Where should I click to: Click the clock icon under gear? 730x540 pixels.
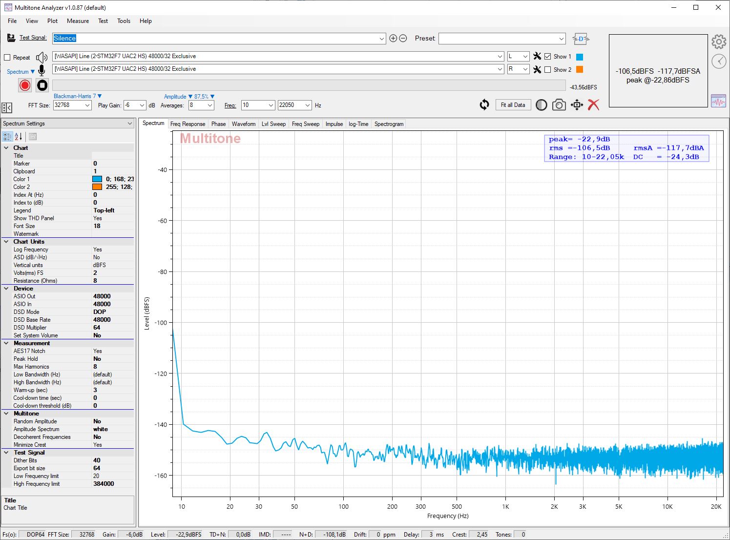pos(719,61)
